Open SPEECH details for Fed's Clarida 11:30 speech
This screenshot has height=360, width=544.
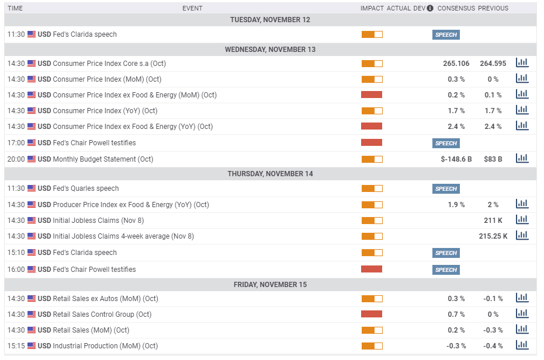pos(445,34)
